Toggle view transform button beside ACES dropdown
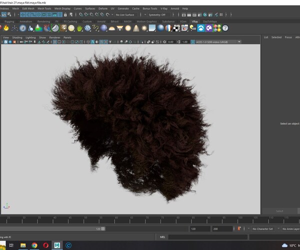The image size is (300, 250). [192, 42]
